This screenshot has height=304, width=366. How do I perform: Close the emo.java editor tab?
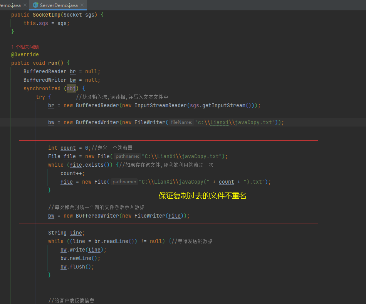pyautogui.click(x=25, y=5)
